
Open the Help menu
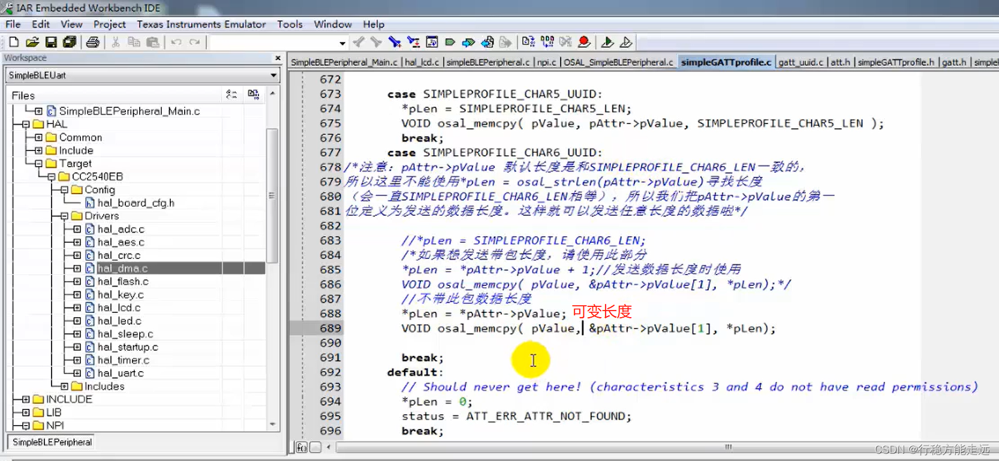374,24
